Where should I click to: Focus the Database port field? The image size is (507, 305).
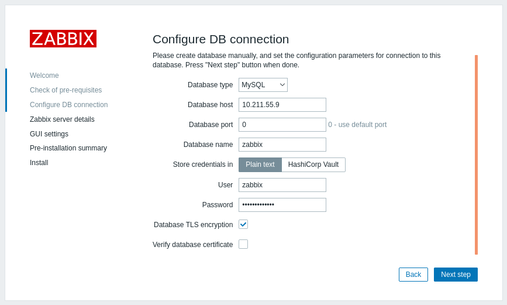(282, 125)
